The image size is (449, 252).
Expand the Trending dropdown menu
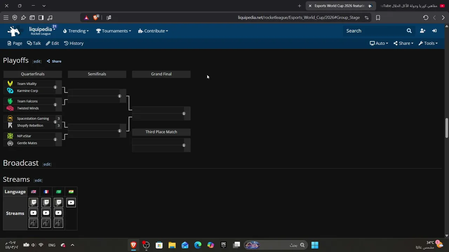76,31
